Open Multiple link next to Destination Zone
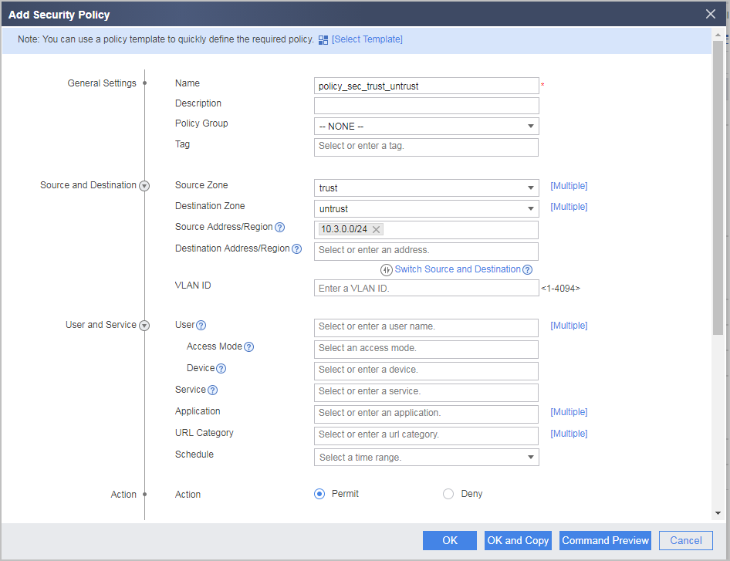The height and width of the screenshot is (561, 730). (569, 207)
